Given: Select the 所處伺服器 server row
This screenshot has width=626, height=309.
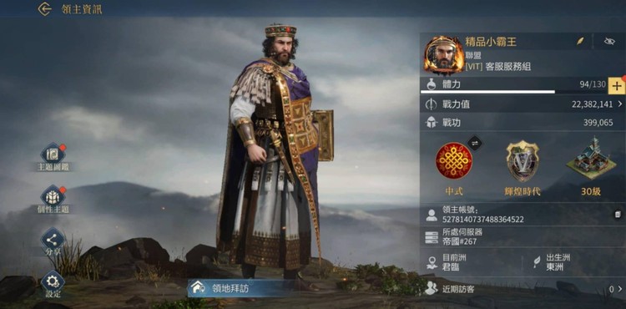Looking at the screenshot, I should click(523, 236).
